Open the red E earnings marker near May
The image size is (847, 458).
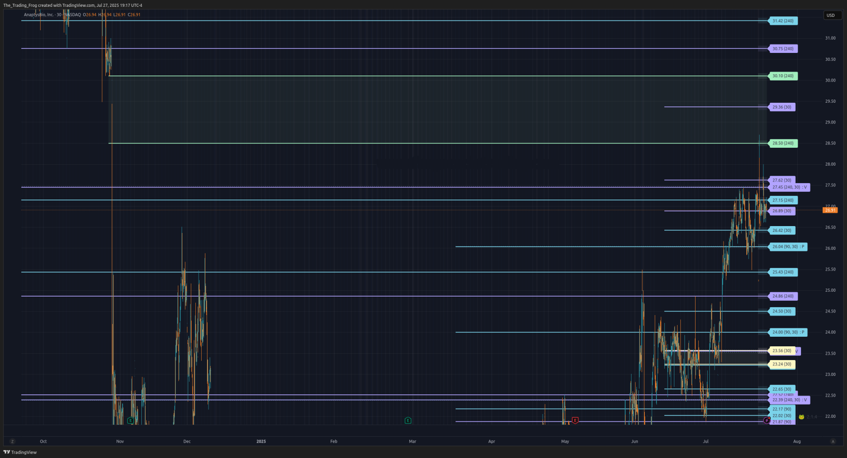pos(575,420)
